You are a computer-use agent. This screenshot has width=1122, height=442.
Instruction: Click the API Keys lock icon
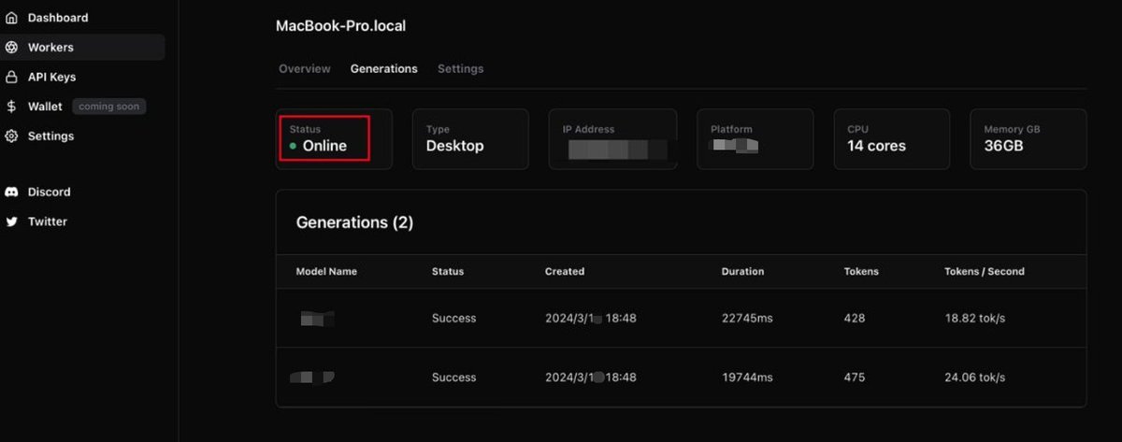coord(12,78)
